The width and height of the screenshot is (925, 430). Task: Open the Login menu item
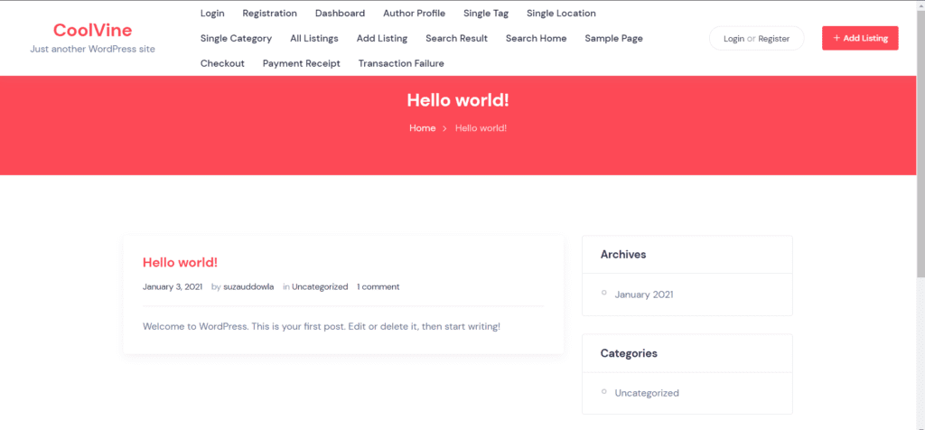[x=212, y=14]
